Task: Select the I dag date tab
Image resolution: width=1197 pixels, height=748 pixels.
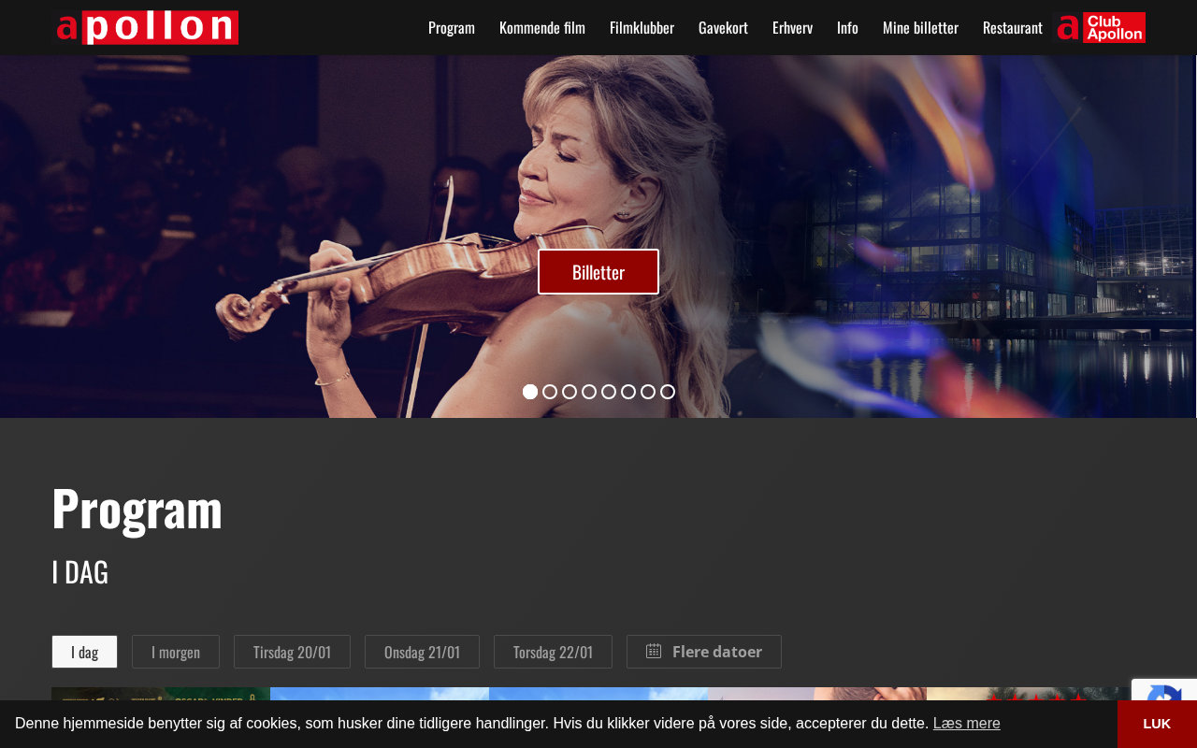Action: (x=84, y=652)
